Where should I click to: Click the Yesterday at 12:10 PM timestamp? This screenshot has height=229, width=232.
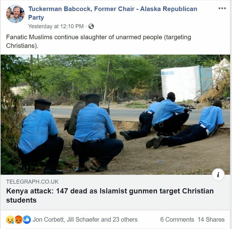[x=56, y=26]
